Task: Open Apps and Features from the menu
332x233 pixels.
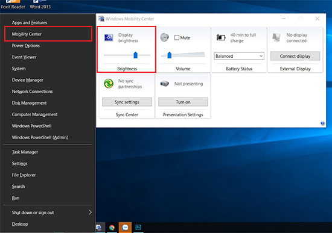Action: click(30, 23)
